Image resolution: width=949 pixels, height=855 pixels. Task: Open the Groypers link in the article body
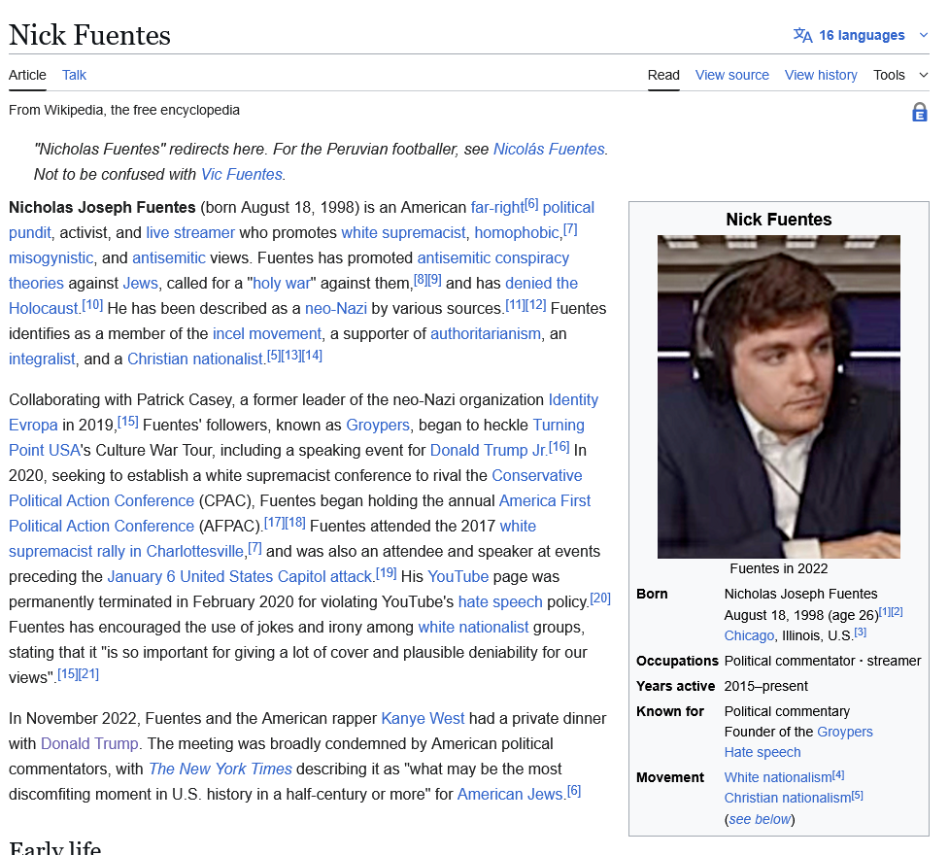pyautogui.click(x=378, y=426)
